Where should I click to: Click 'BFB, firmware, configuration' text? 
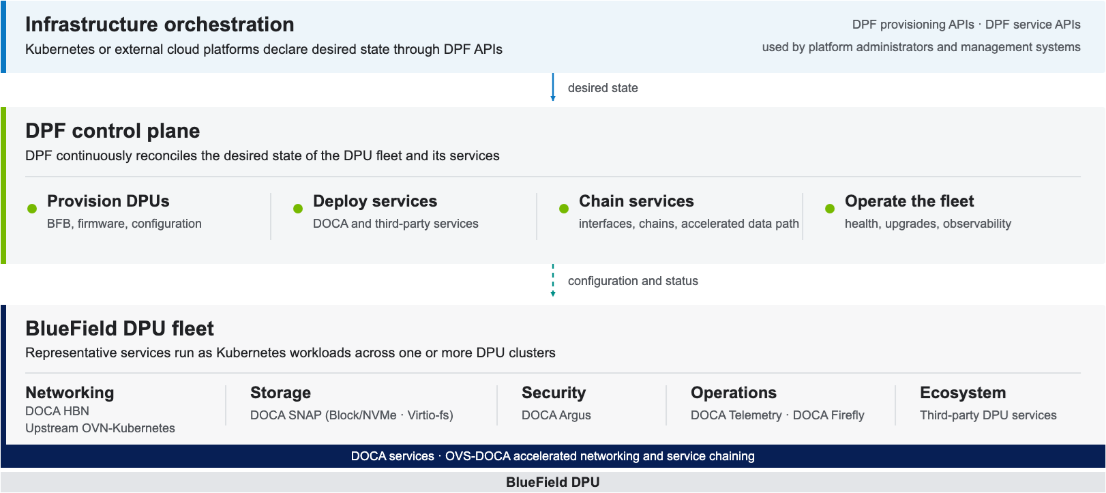pyautogui.click(x=124, y=224)
